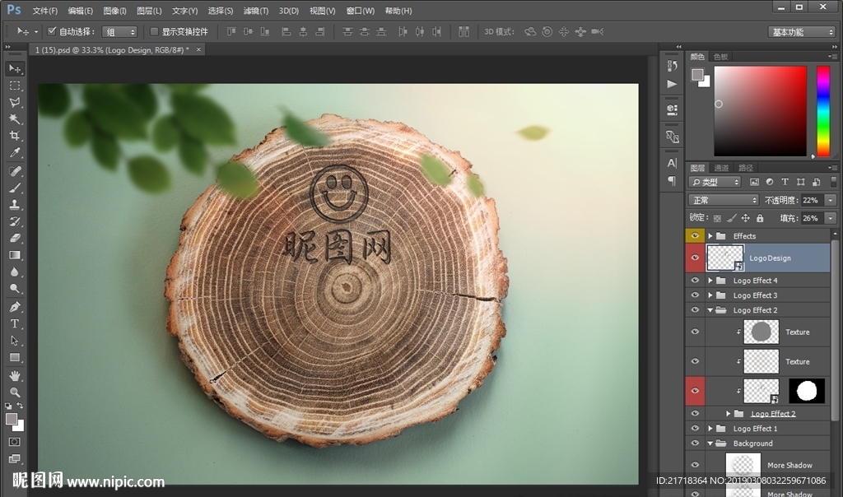Select the Gradient tool
Image resolution: width=843 pixels, height=497 pixels.
(x=15, y=255)
